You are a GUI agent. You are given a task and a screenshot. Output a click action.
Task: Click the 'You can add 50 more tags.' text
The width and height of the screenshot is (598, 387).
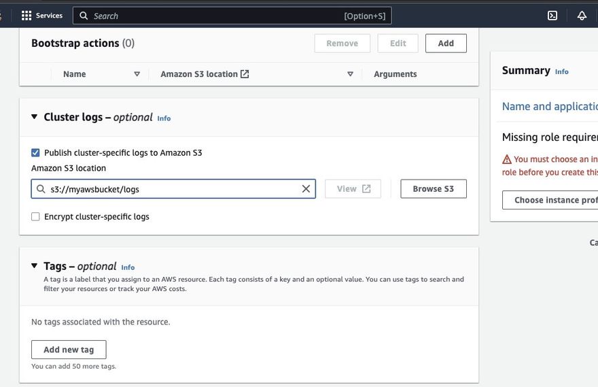(x=73, y=366)
